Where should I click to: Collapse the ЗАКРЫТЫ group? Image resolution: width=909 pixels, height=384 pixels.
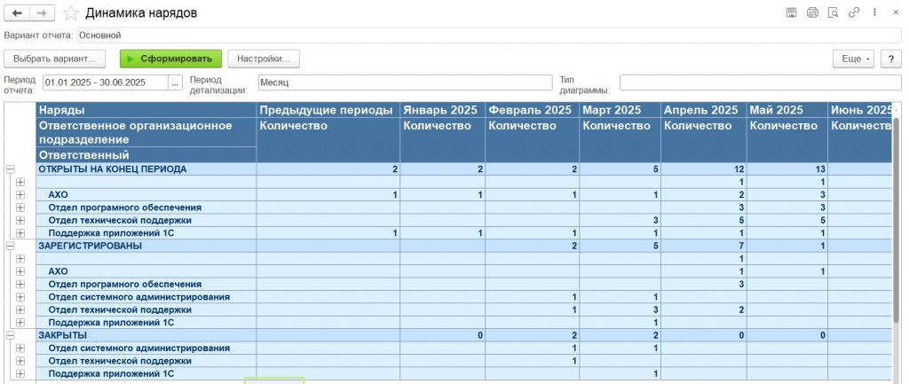pyautogui.click(x=10, y=335)
